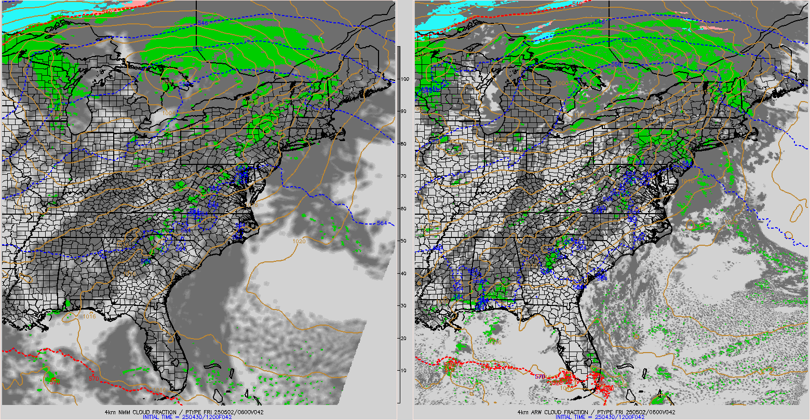Click the 90 label on the cloud scale
Image resolution: width=810 pixels, height=420 pixels.
click(404, 111)
